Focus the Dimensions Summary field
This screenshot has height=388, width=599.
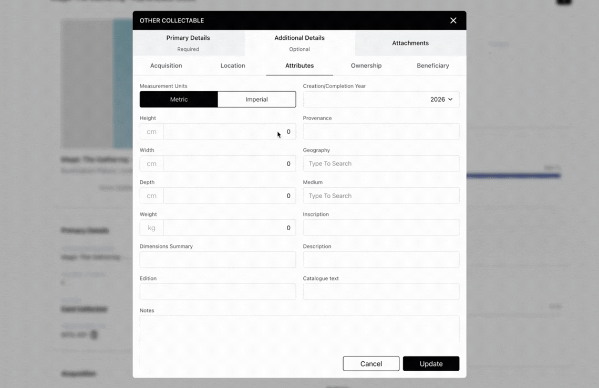point(218,260)
